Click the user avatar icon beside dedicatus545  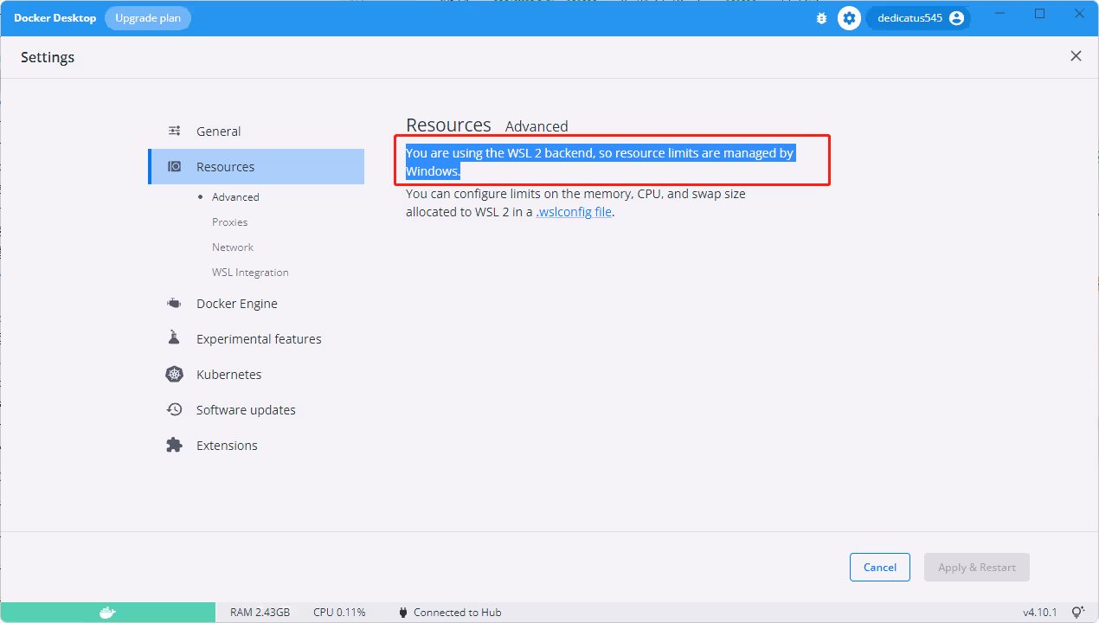coord(956,18)
